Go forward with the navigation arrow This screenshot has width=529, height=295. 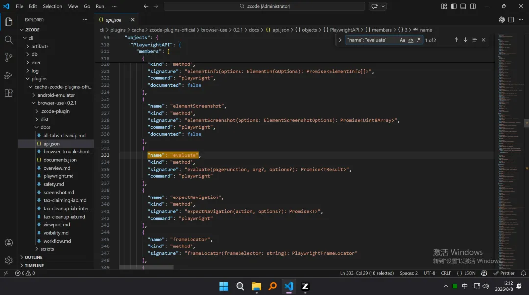click(x=156, y=6)
